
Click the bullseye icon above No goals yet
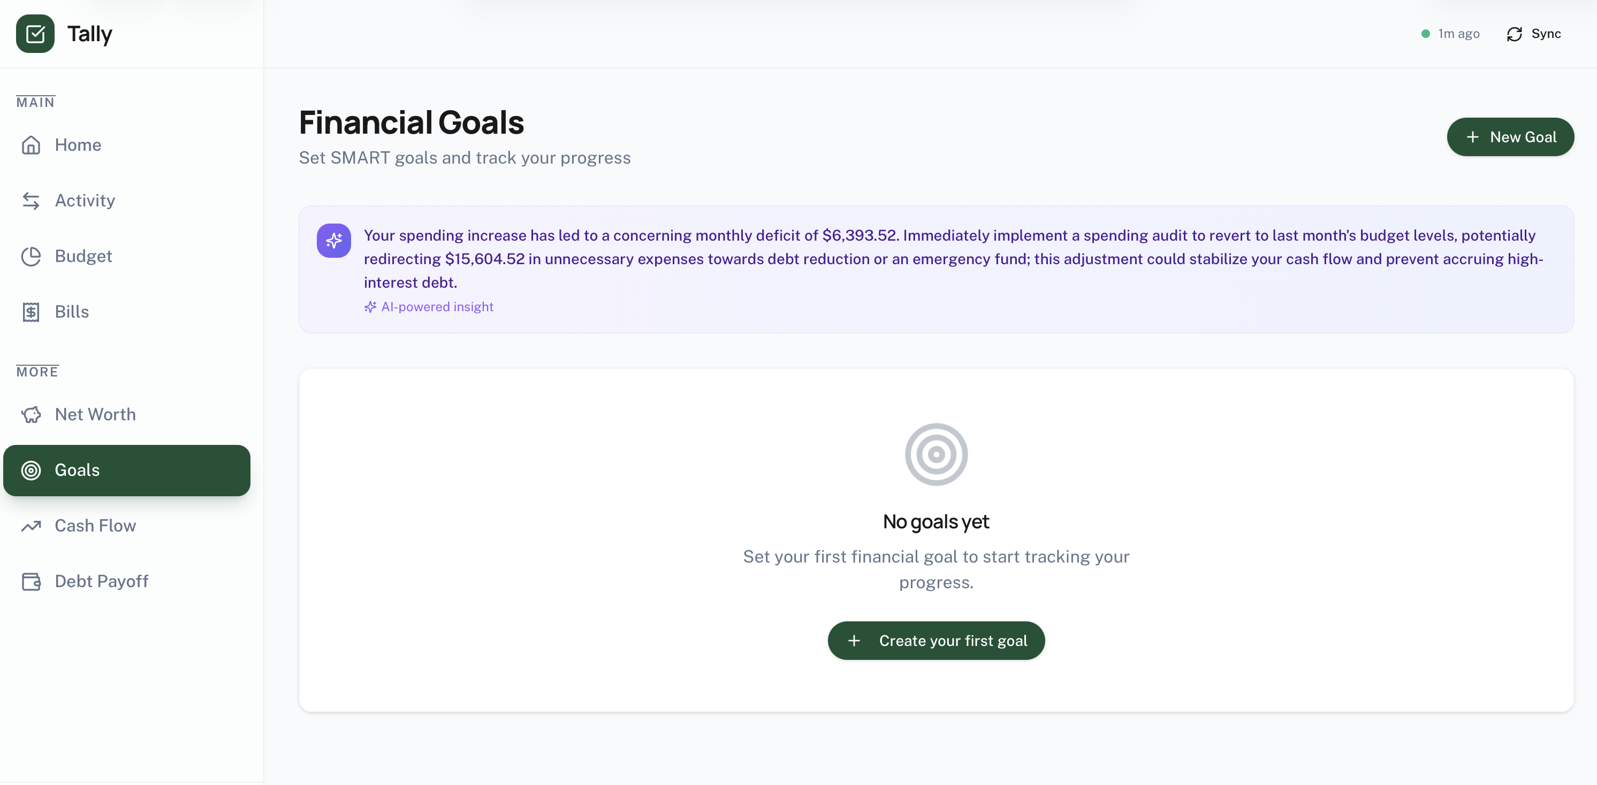click(x=936, y=454)
